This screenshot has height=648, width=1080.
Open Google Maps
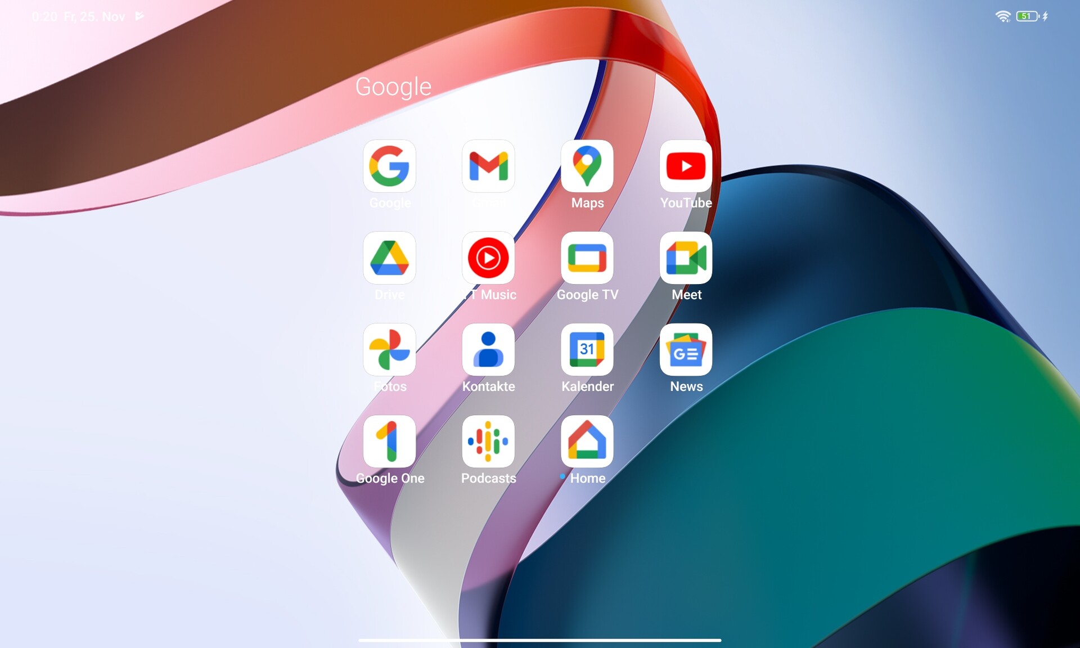pos(587,166)
